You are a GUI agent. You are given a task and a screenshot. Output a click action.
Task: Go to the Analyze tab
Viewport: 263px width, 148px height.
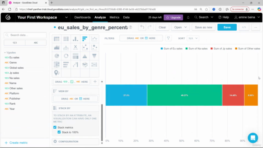coord(100,17)
